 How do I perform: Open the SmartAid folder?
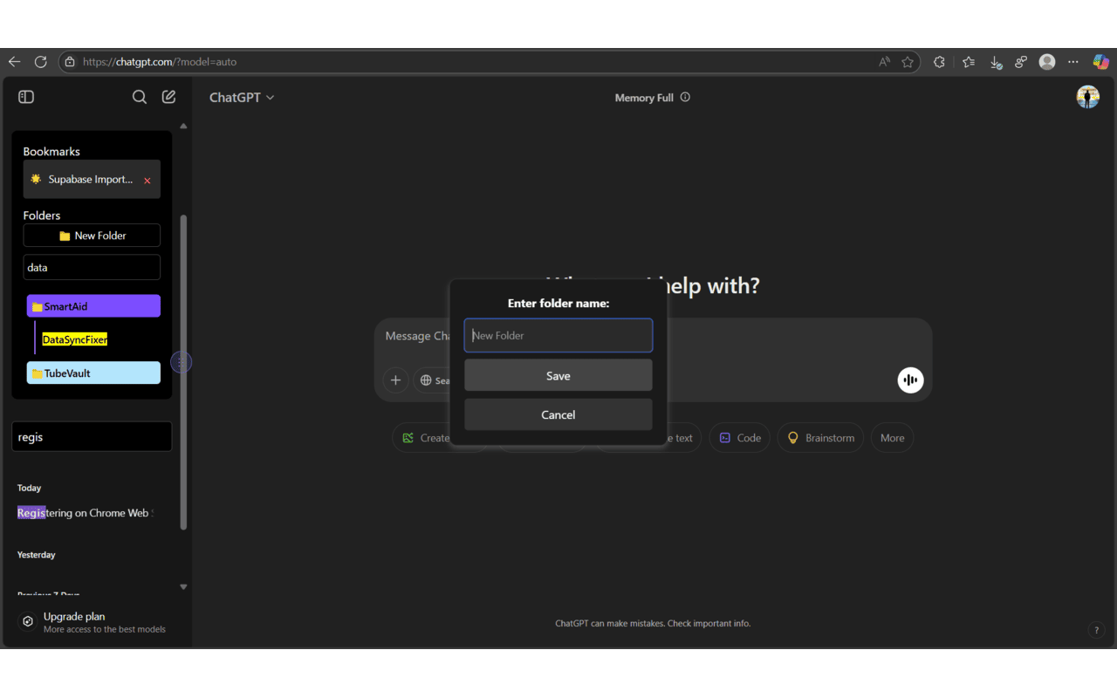point(93,306)
